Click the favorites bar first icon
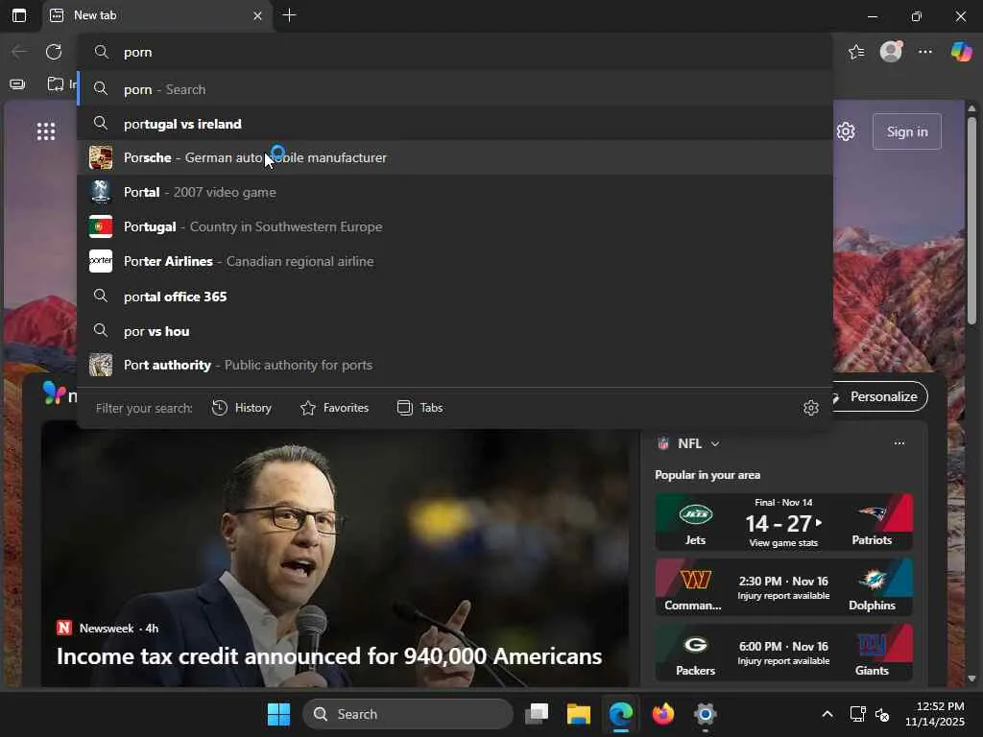 click(17, 84)
